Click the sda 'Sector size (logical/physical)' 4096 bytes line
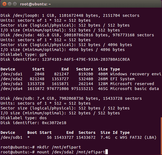162x155 pixels. [x=66, y=45]
